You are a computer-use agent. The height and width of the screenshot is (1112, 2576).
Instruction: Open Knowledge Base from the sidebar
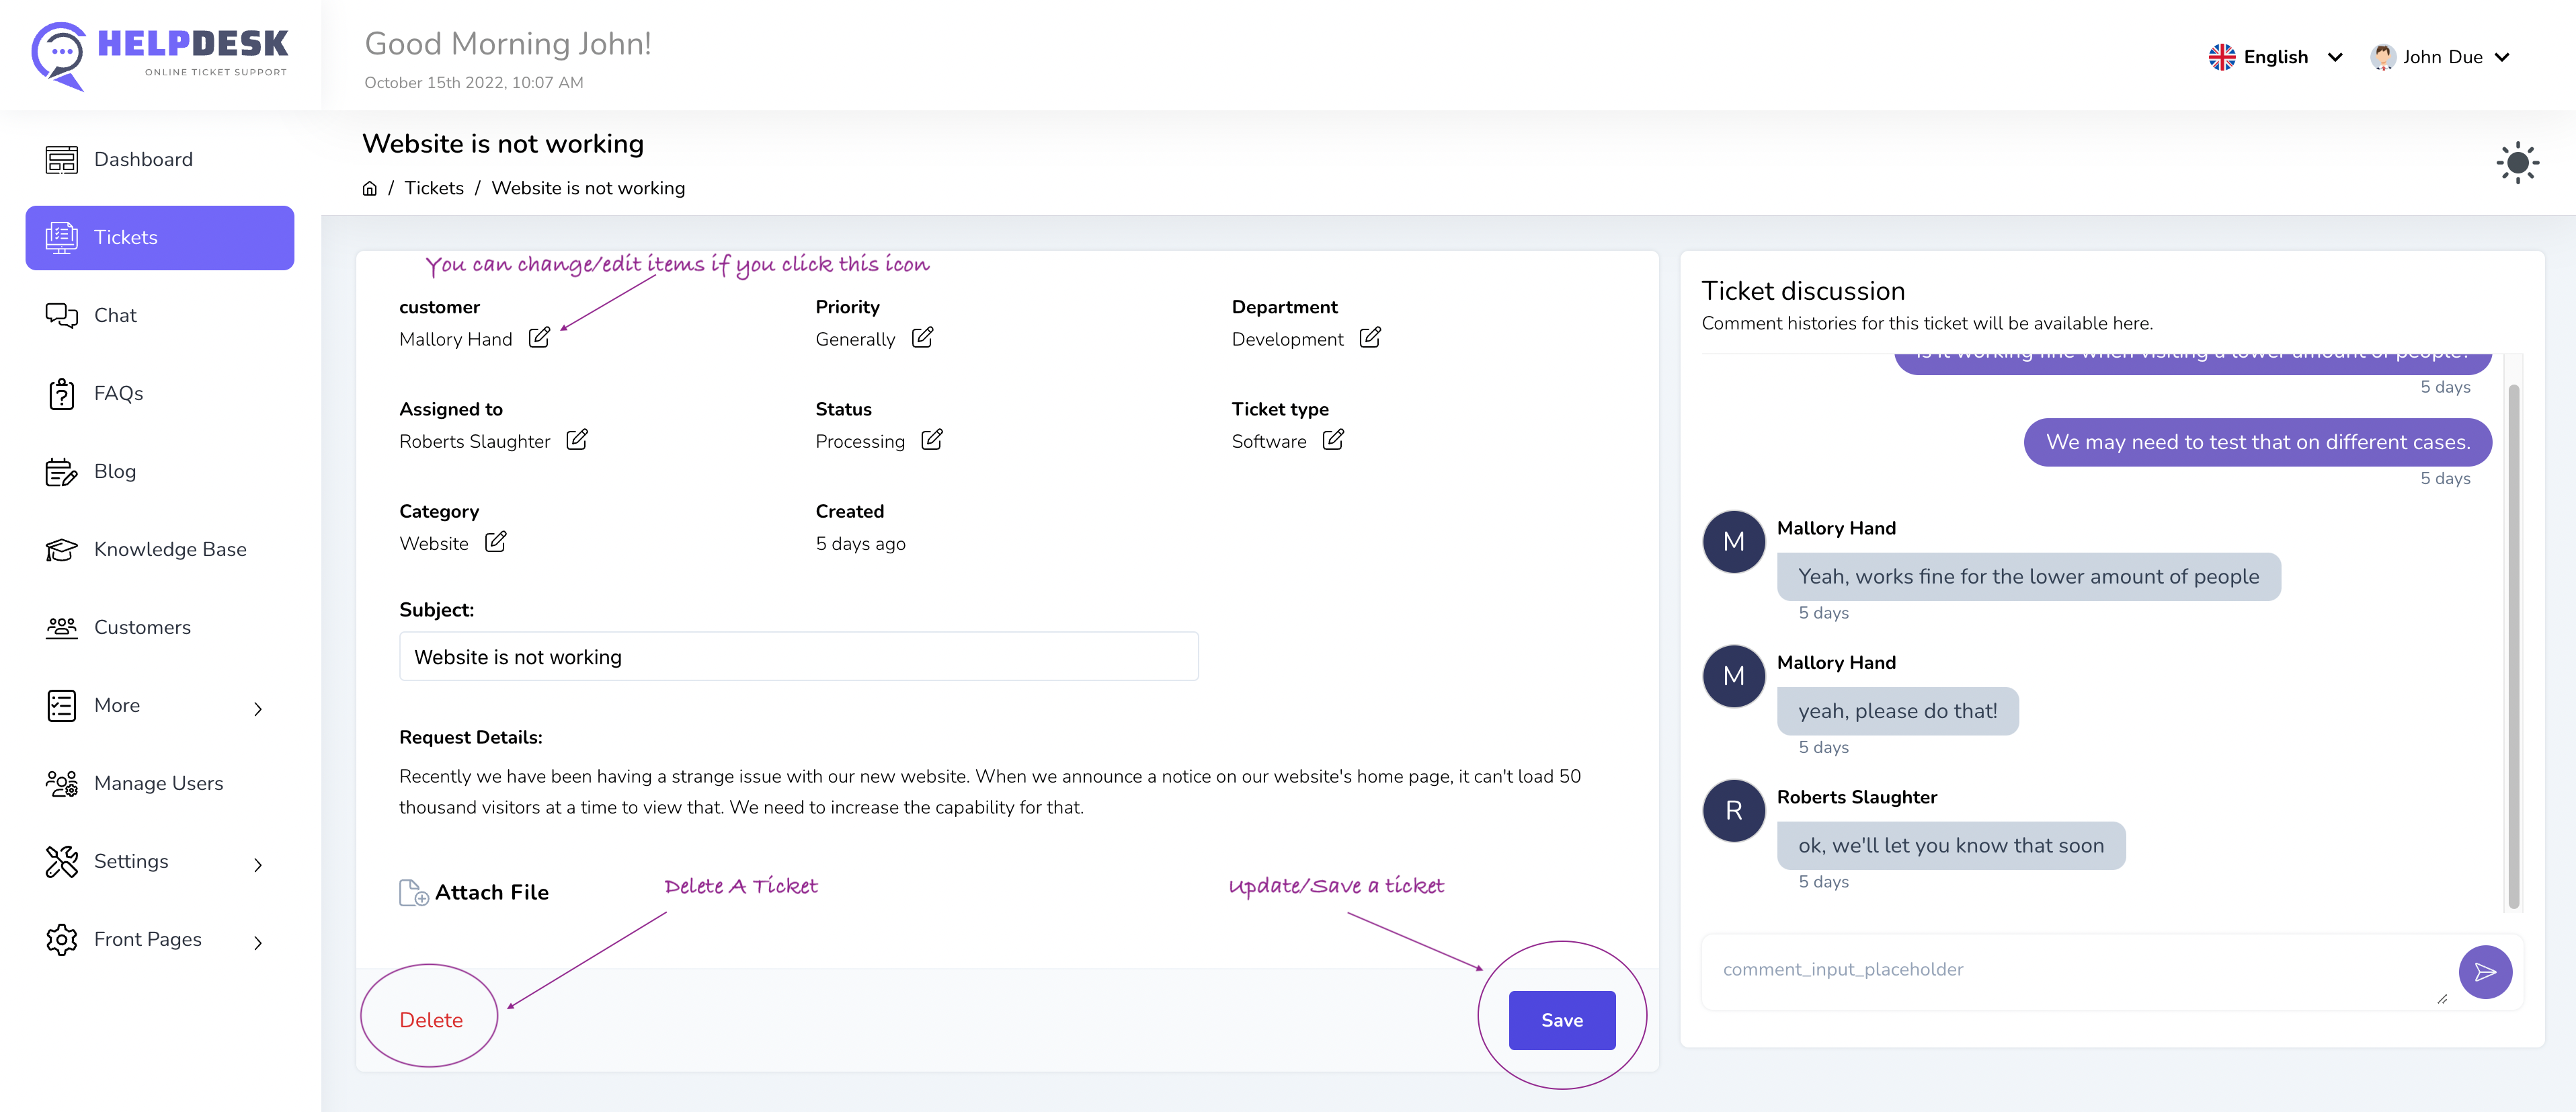(x=169, y=549)
